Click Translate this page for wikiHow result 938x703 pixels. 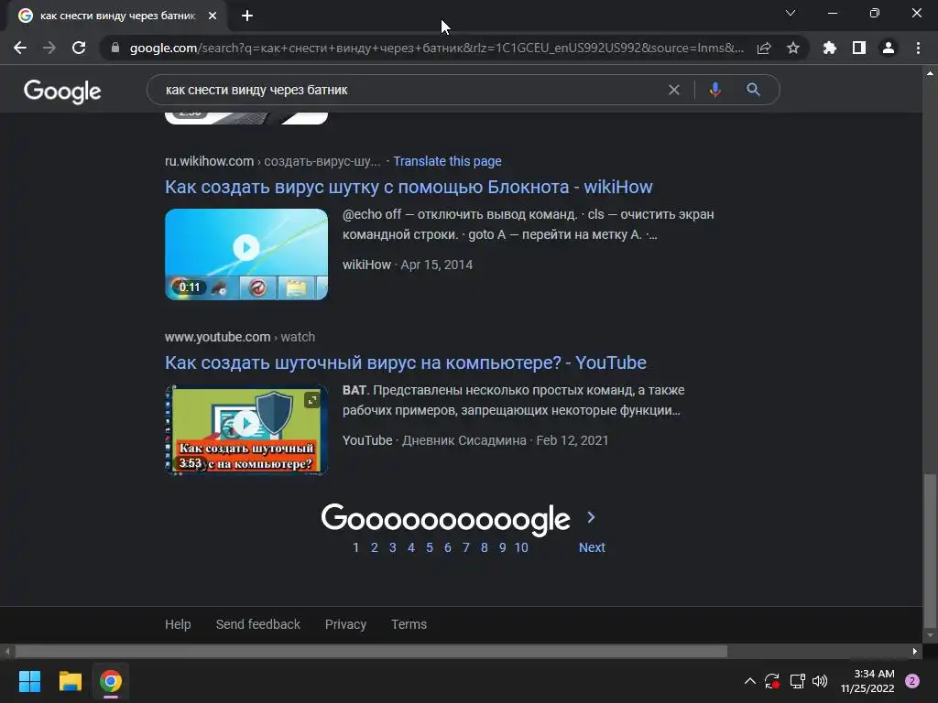click(447, 161)
